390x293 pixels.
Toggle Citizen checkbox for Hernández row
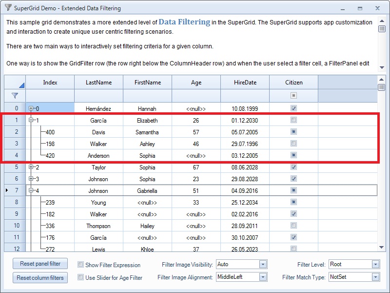(x=293, y=108)
